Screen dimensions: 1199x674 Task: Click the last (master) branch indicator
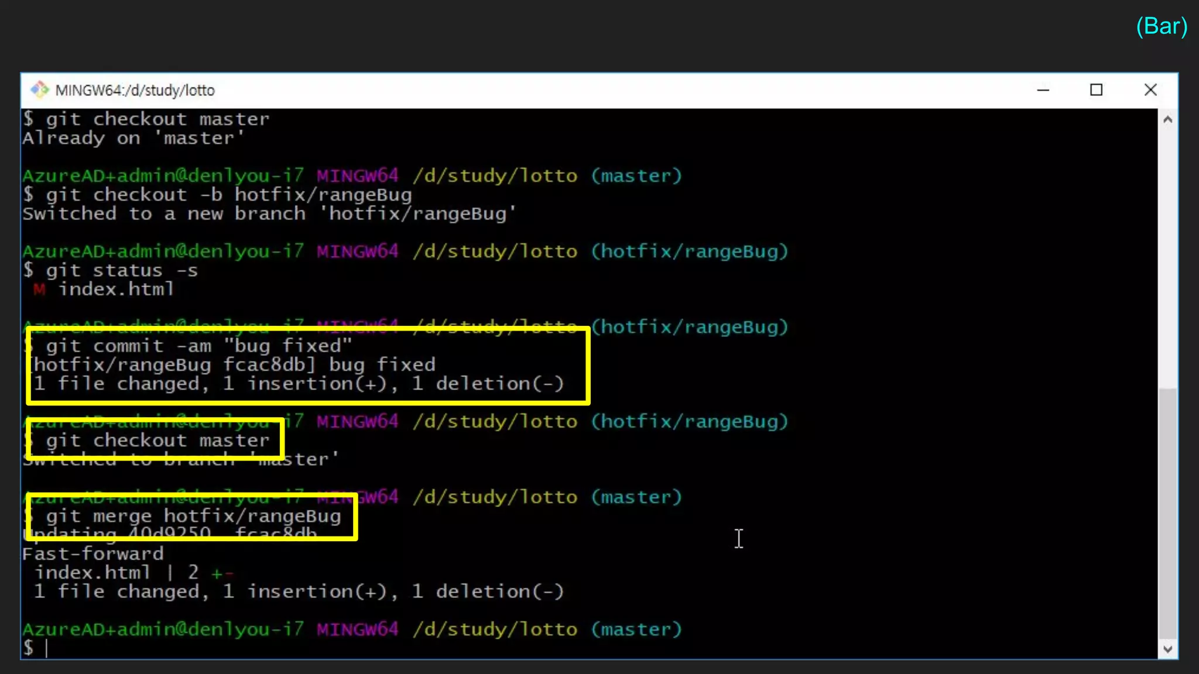(636, 630)
